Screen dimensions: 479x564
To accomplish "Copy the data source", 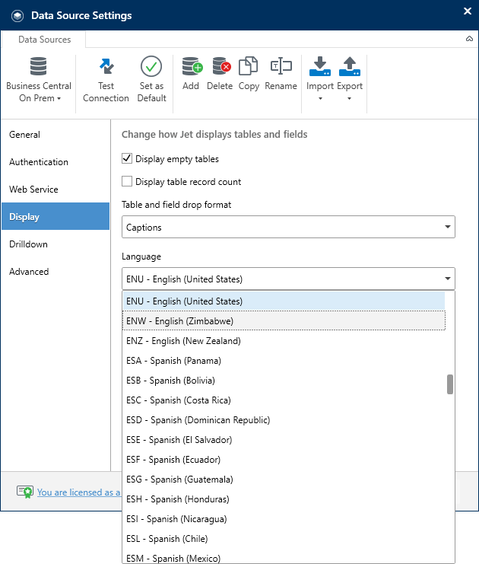I will (x=249, y=73).
